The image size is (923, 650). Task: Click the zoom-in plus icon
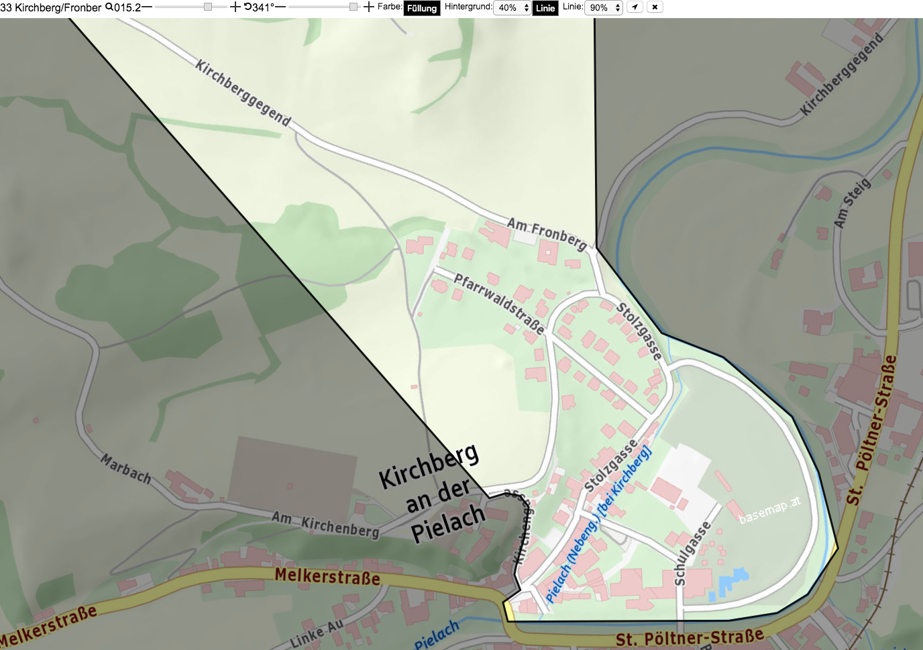tap(235, 7)
